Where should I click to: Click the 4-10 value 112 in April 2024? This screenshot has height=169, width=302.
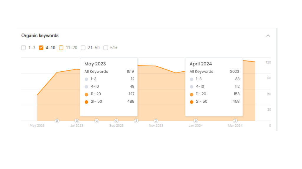coord(237,87)
